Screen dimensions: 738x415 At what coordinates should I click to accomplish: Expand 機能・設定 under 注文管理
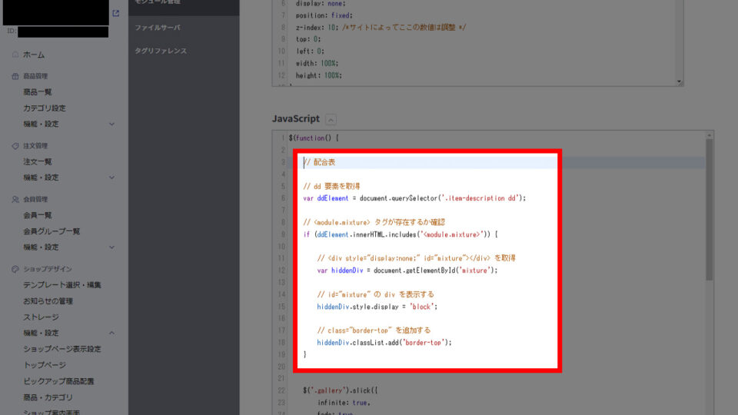click(111, 178)
